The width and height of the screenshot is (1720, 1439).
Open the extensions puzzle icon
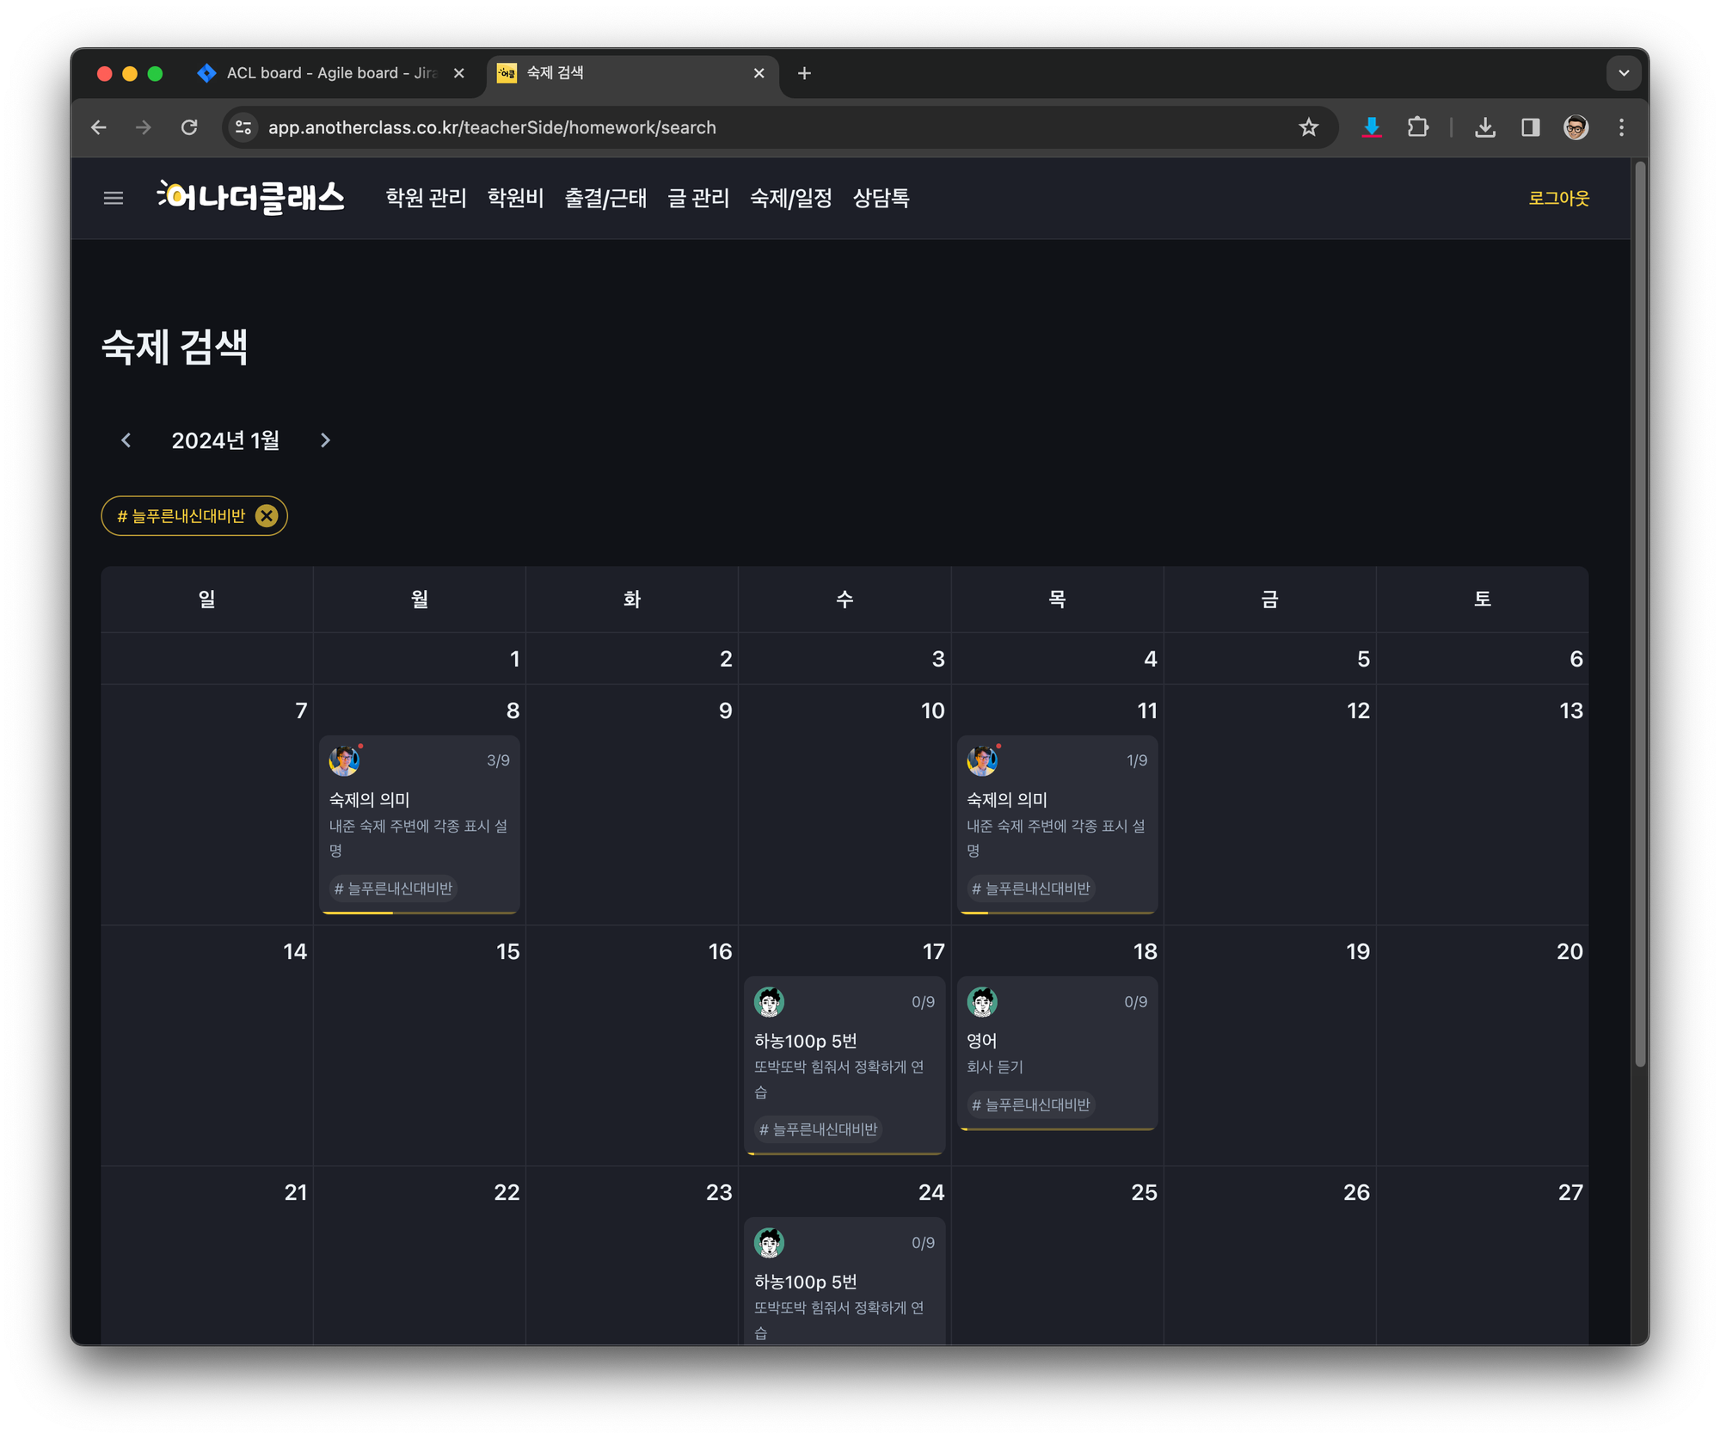1417,127
